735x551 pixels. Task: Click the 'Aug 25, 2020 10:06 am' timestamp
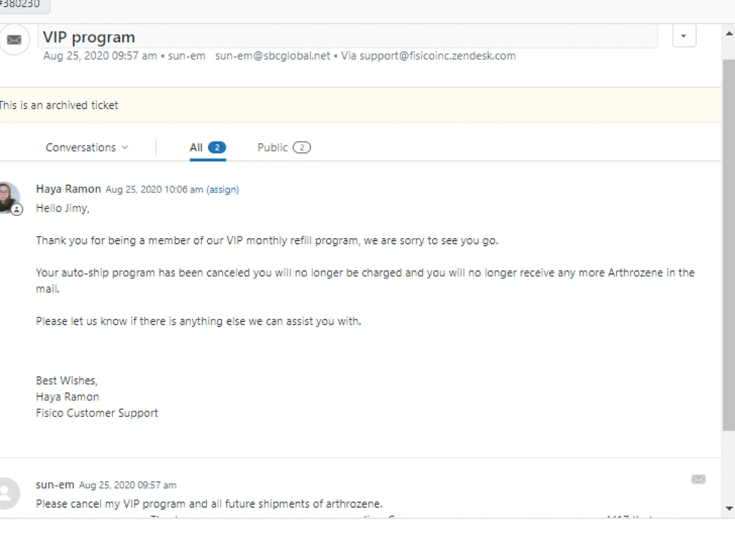[154, 190]
